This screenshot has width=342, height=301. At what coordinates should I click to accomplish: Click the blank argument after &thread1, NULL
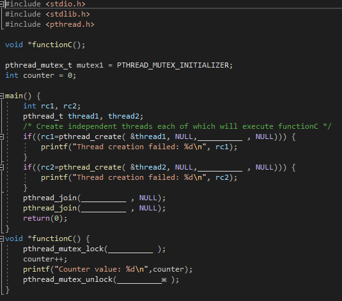coord(220,138)
